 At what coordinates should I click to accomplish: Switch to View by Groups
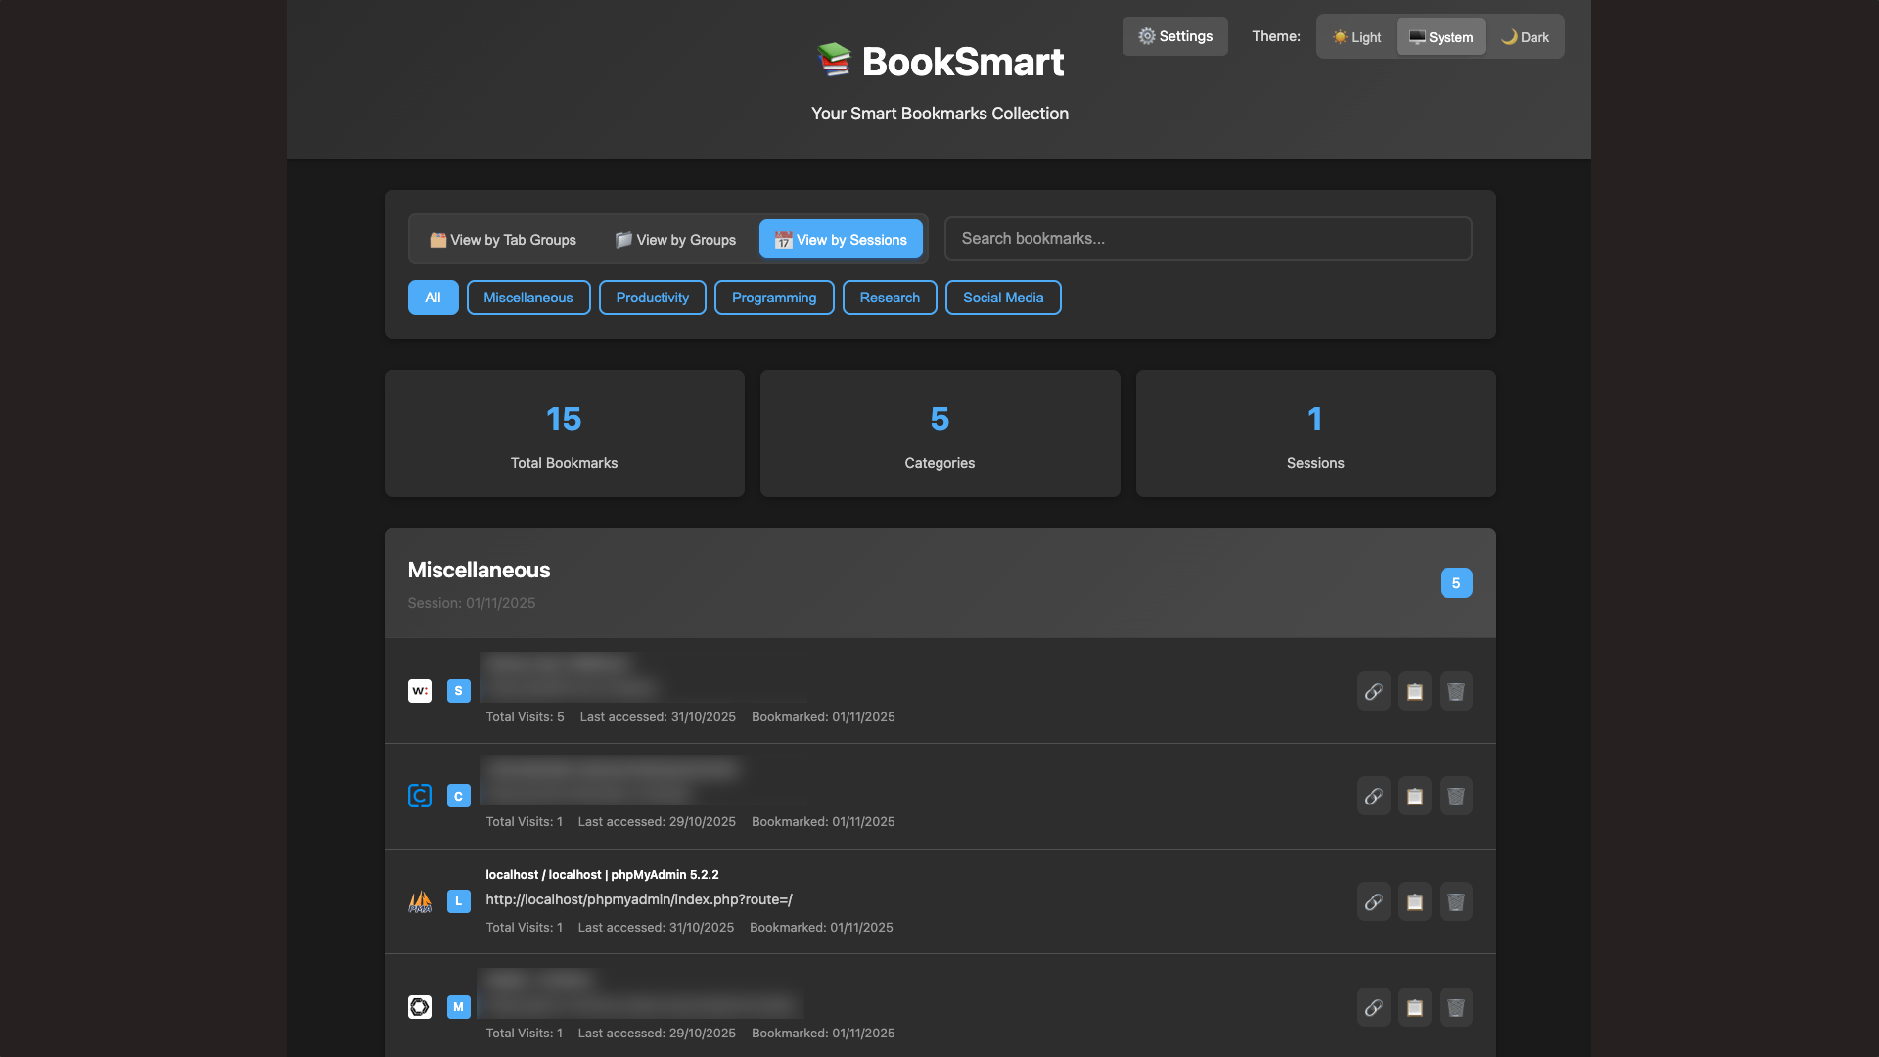[675, 240]
